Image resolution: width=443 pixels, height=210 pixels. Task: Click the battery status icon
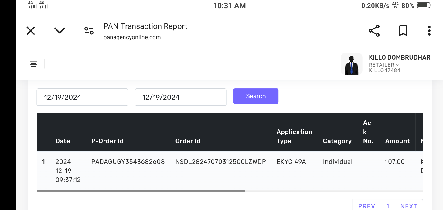(424, 5)
